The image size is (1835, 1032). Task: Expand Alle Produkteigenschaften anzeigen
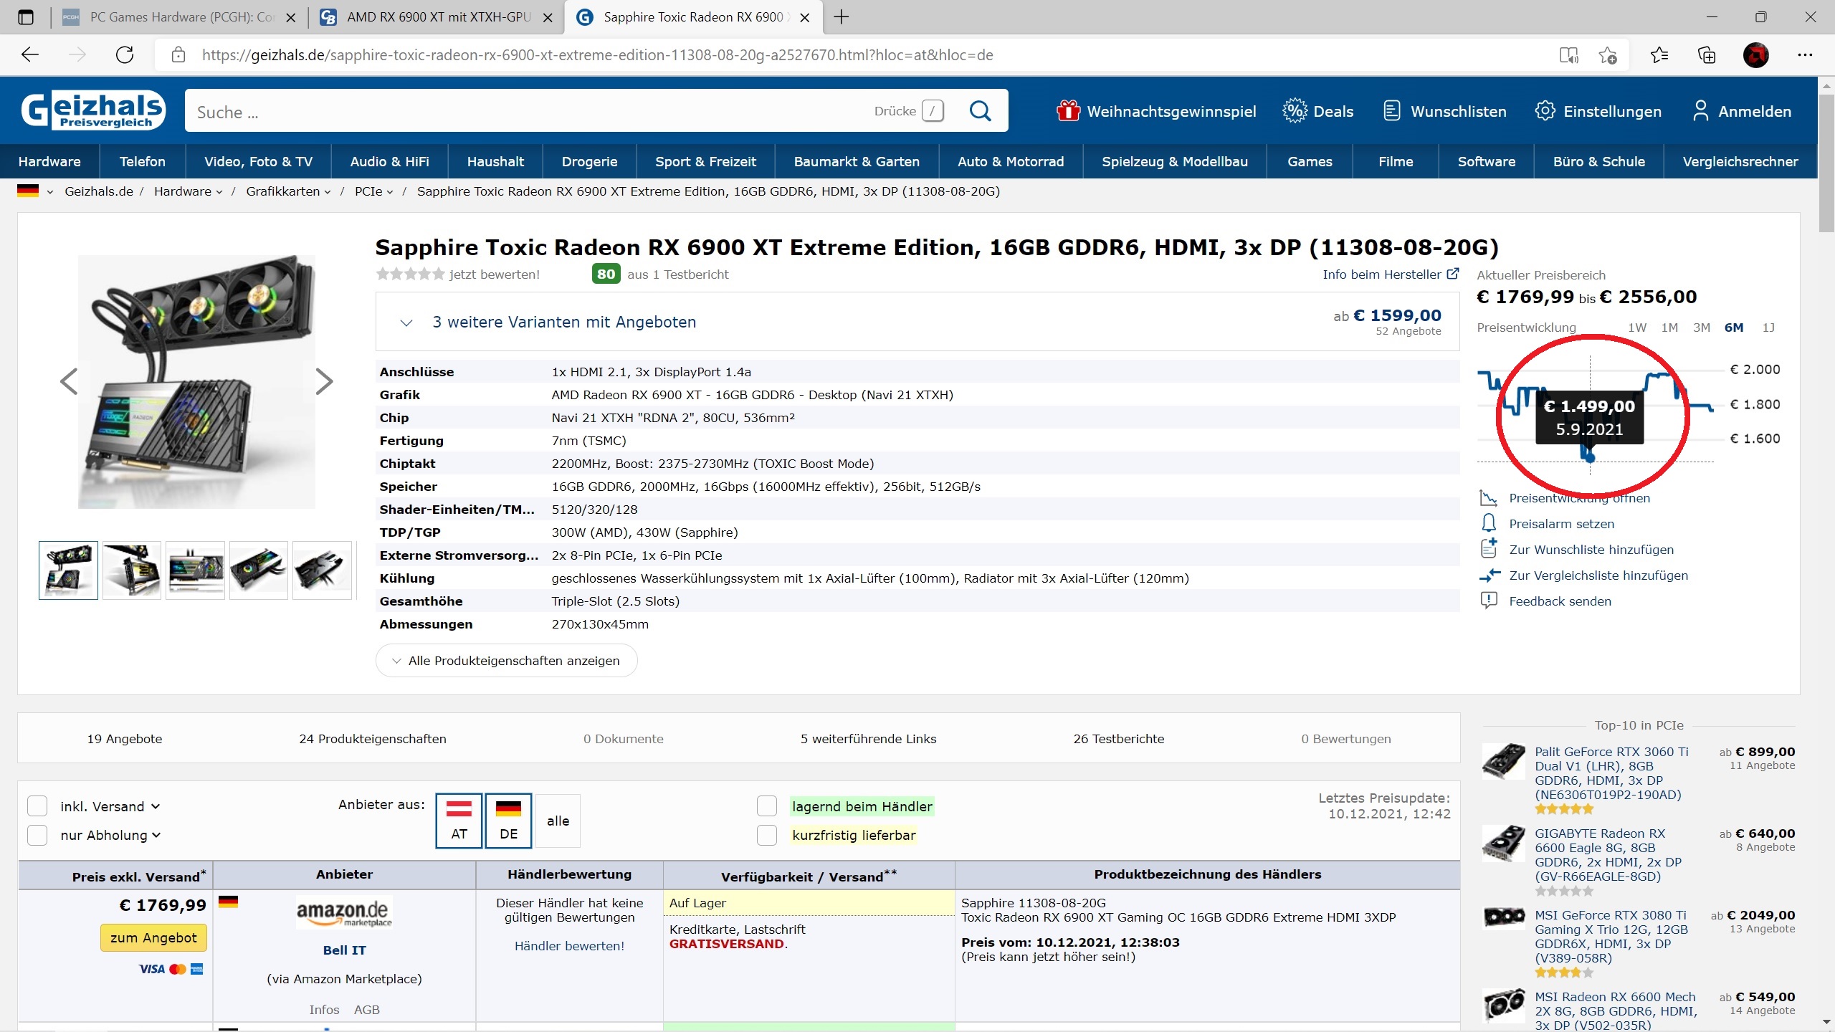(506, 661)
